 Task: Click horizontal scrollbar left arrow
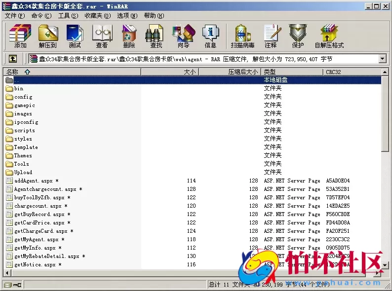7,273
